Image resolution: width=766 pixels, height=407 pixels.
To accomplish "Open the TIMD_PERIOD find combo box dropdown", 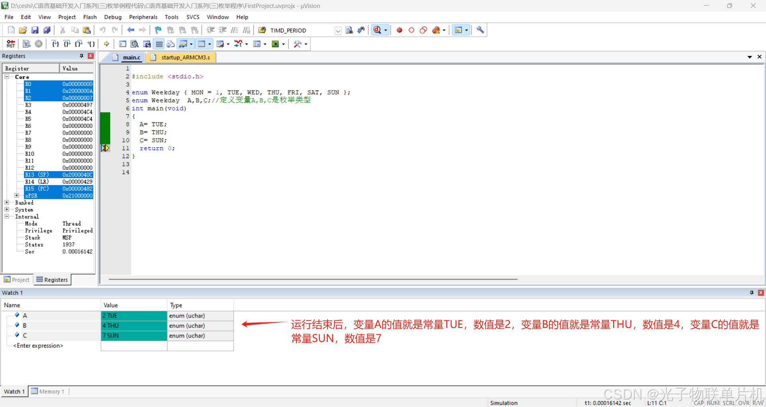I will [338, 30].
